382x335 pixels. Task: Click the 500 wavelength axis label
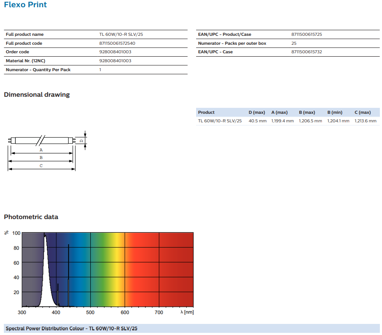click(90, 312)
